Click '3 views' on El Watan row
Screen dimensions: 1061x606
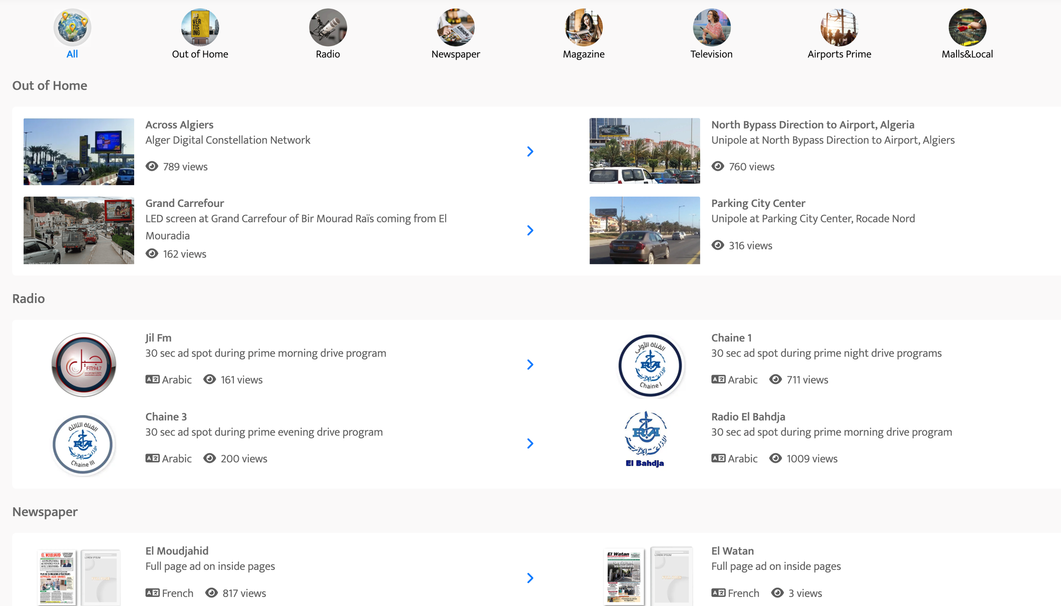[805, 593]
